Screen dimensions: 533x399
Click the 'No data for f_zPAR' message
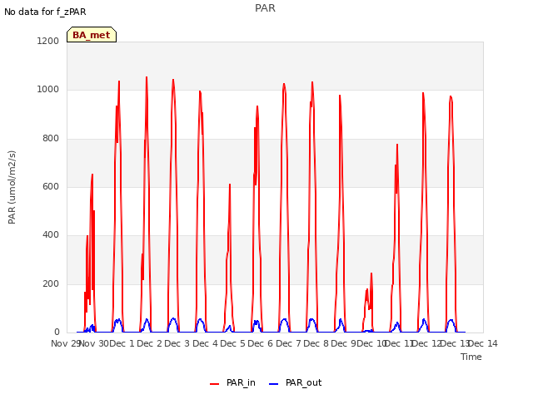45,12
